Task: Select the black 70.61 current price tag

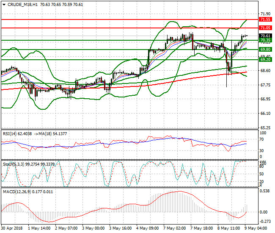Action: pyautogui.click(x=265, y=36)
